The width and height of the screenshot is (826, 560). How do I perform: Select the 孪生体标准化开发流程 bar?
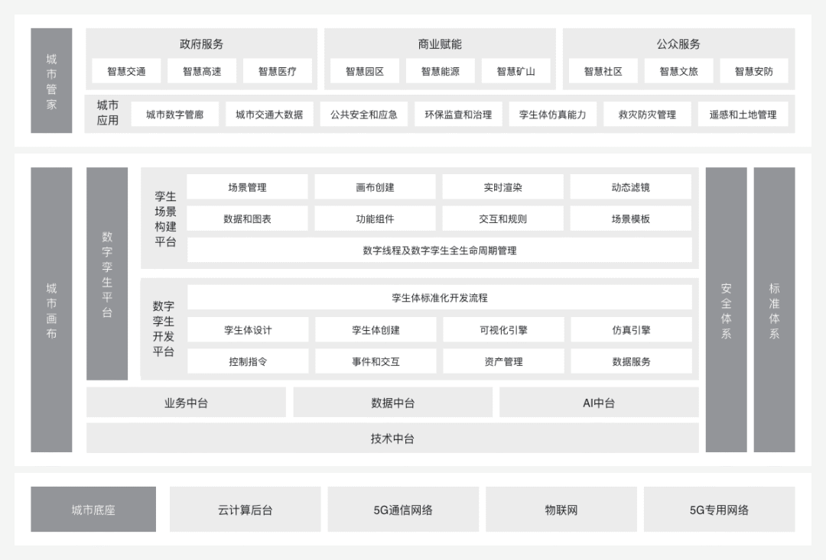point(439,297)
